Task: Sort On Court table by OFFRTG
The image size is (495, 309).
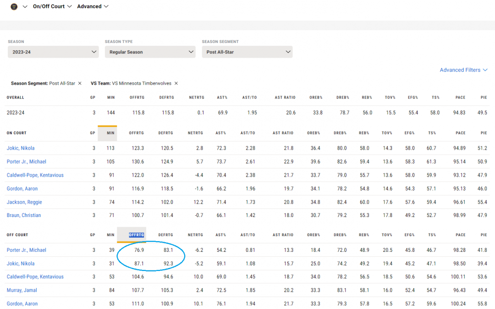Action: 137,133
